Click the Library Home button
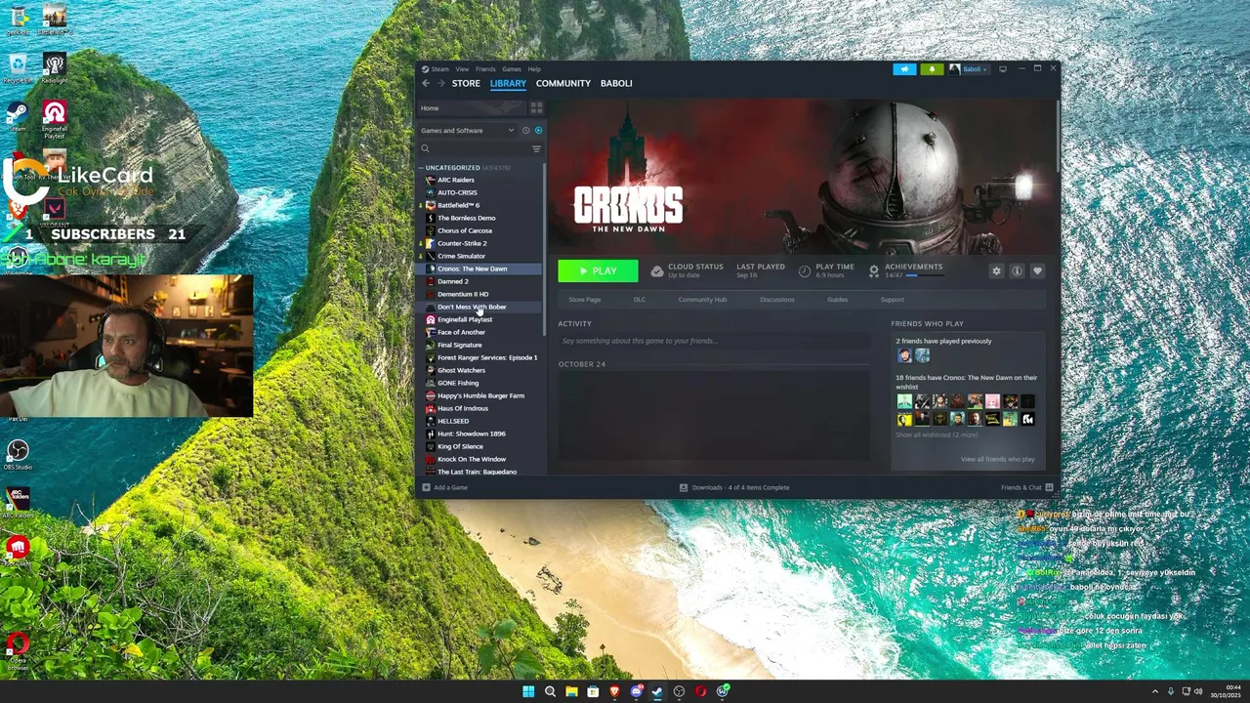The width and height of the screenshot is (1250, 703). point(472,107)
